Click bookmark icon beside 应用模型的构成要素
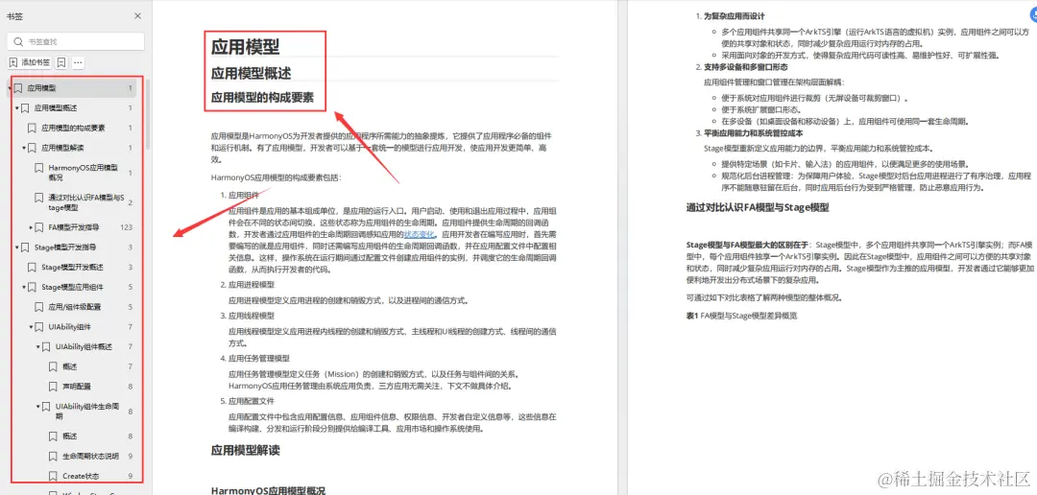Image resolution: width=1037 pixels, height=495 pixels. tap(32, 128)
